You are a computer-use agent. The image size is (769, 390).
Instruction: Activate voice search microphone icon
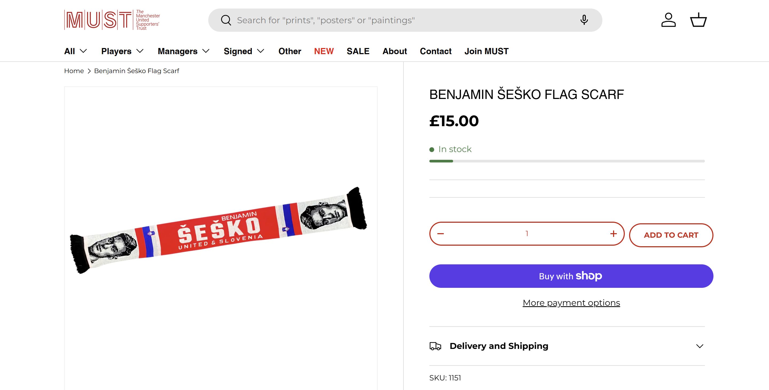point(584,20)
